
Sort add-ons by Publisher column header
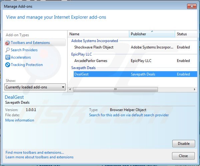pyautogui.click(x=152, y=34)
